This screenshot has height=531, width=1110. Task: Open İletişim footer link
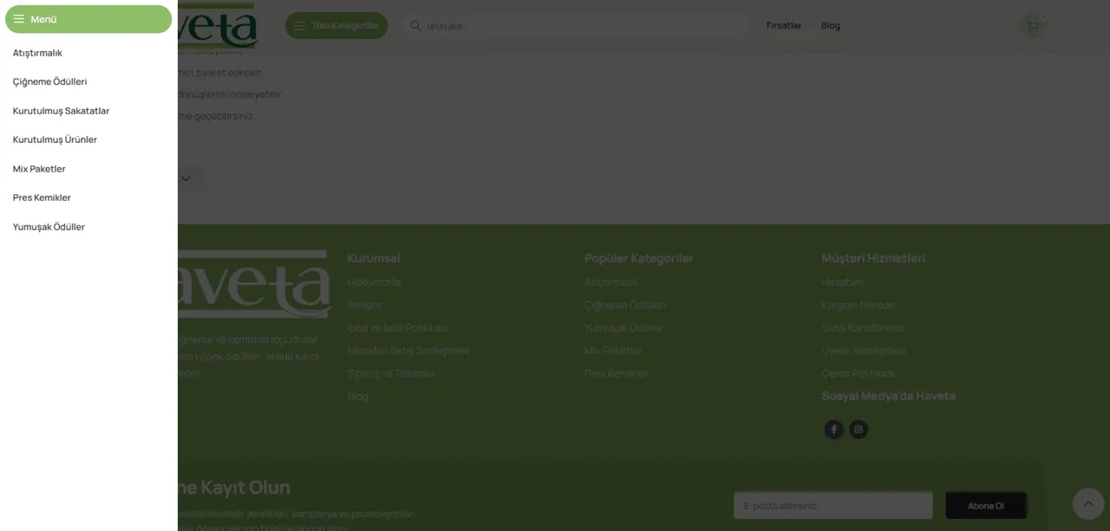pos(364,305)
